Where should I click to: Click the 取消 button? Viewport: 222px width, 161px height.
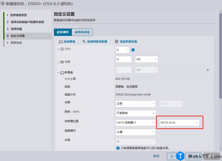point(156,156)
